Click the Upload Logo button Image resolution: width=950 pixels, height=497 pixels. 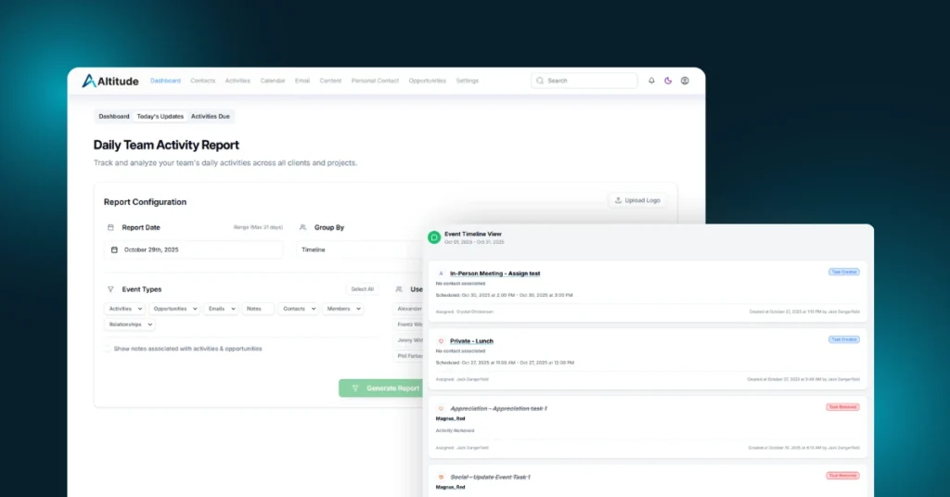pos(637,200)
